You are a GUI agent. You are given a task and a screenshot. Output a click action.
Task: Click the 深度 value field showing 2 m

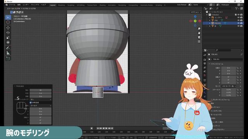point(40,96)
